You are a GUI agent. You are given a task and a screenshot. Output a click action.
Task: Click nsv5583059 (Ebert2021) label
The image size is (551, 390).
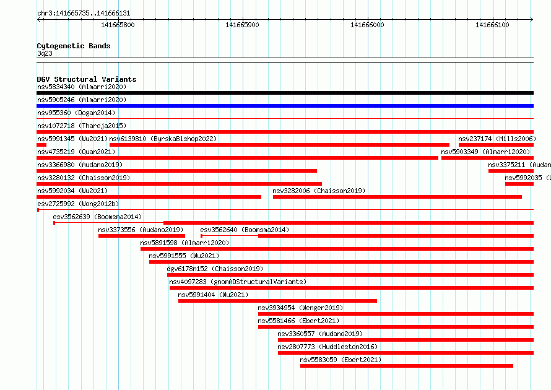tap(341, 360)
